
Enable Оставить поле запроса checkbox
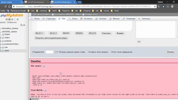(86, 52)
